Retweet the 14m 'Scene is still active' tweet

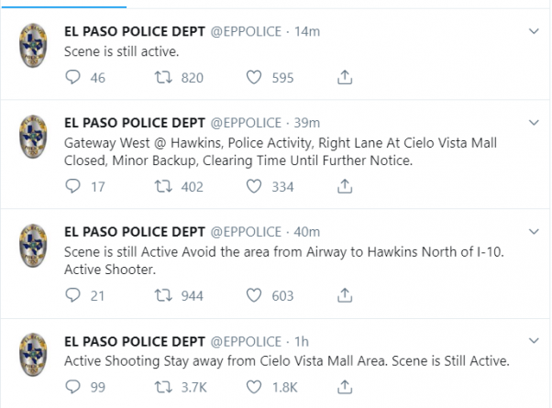click(162, 78)
